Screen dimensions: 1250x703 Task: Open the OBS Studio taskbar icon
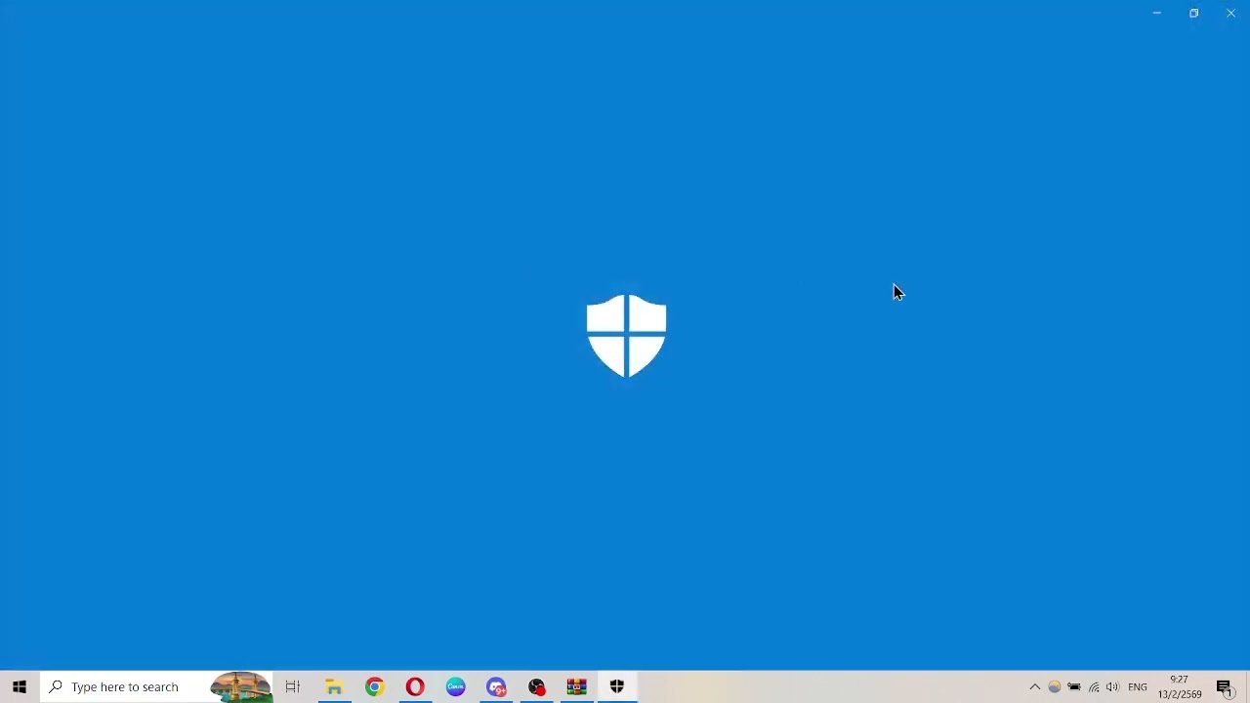point(536,686)
